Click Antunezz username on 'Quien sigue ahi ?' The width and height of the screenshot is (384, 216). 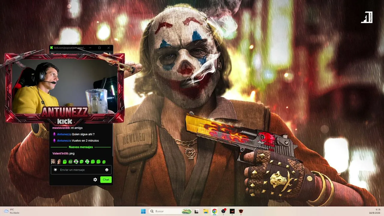64,134
